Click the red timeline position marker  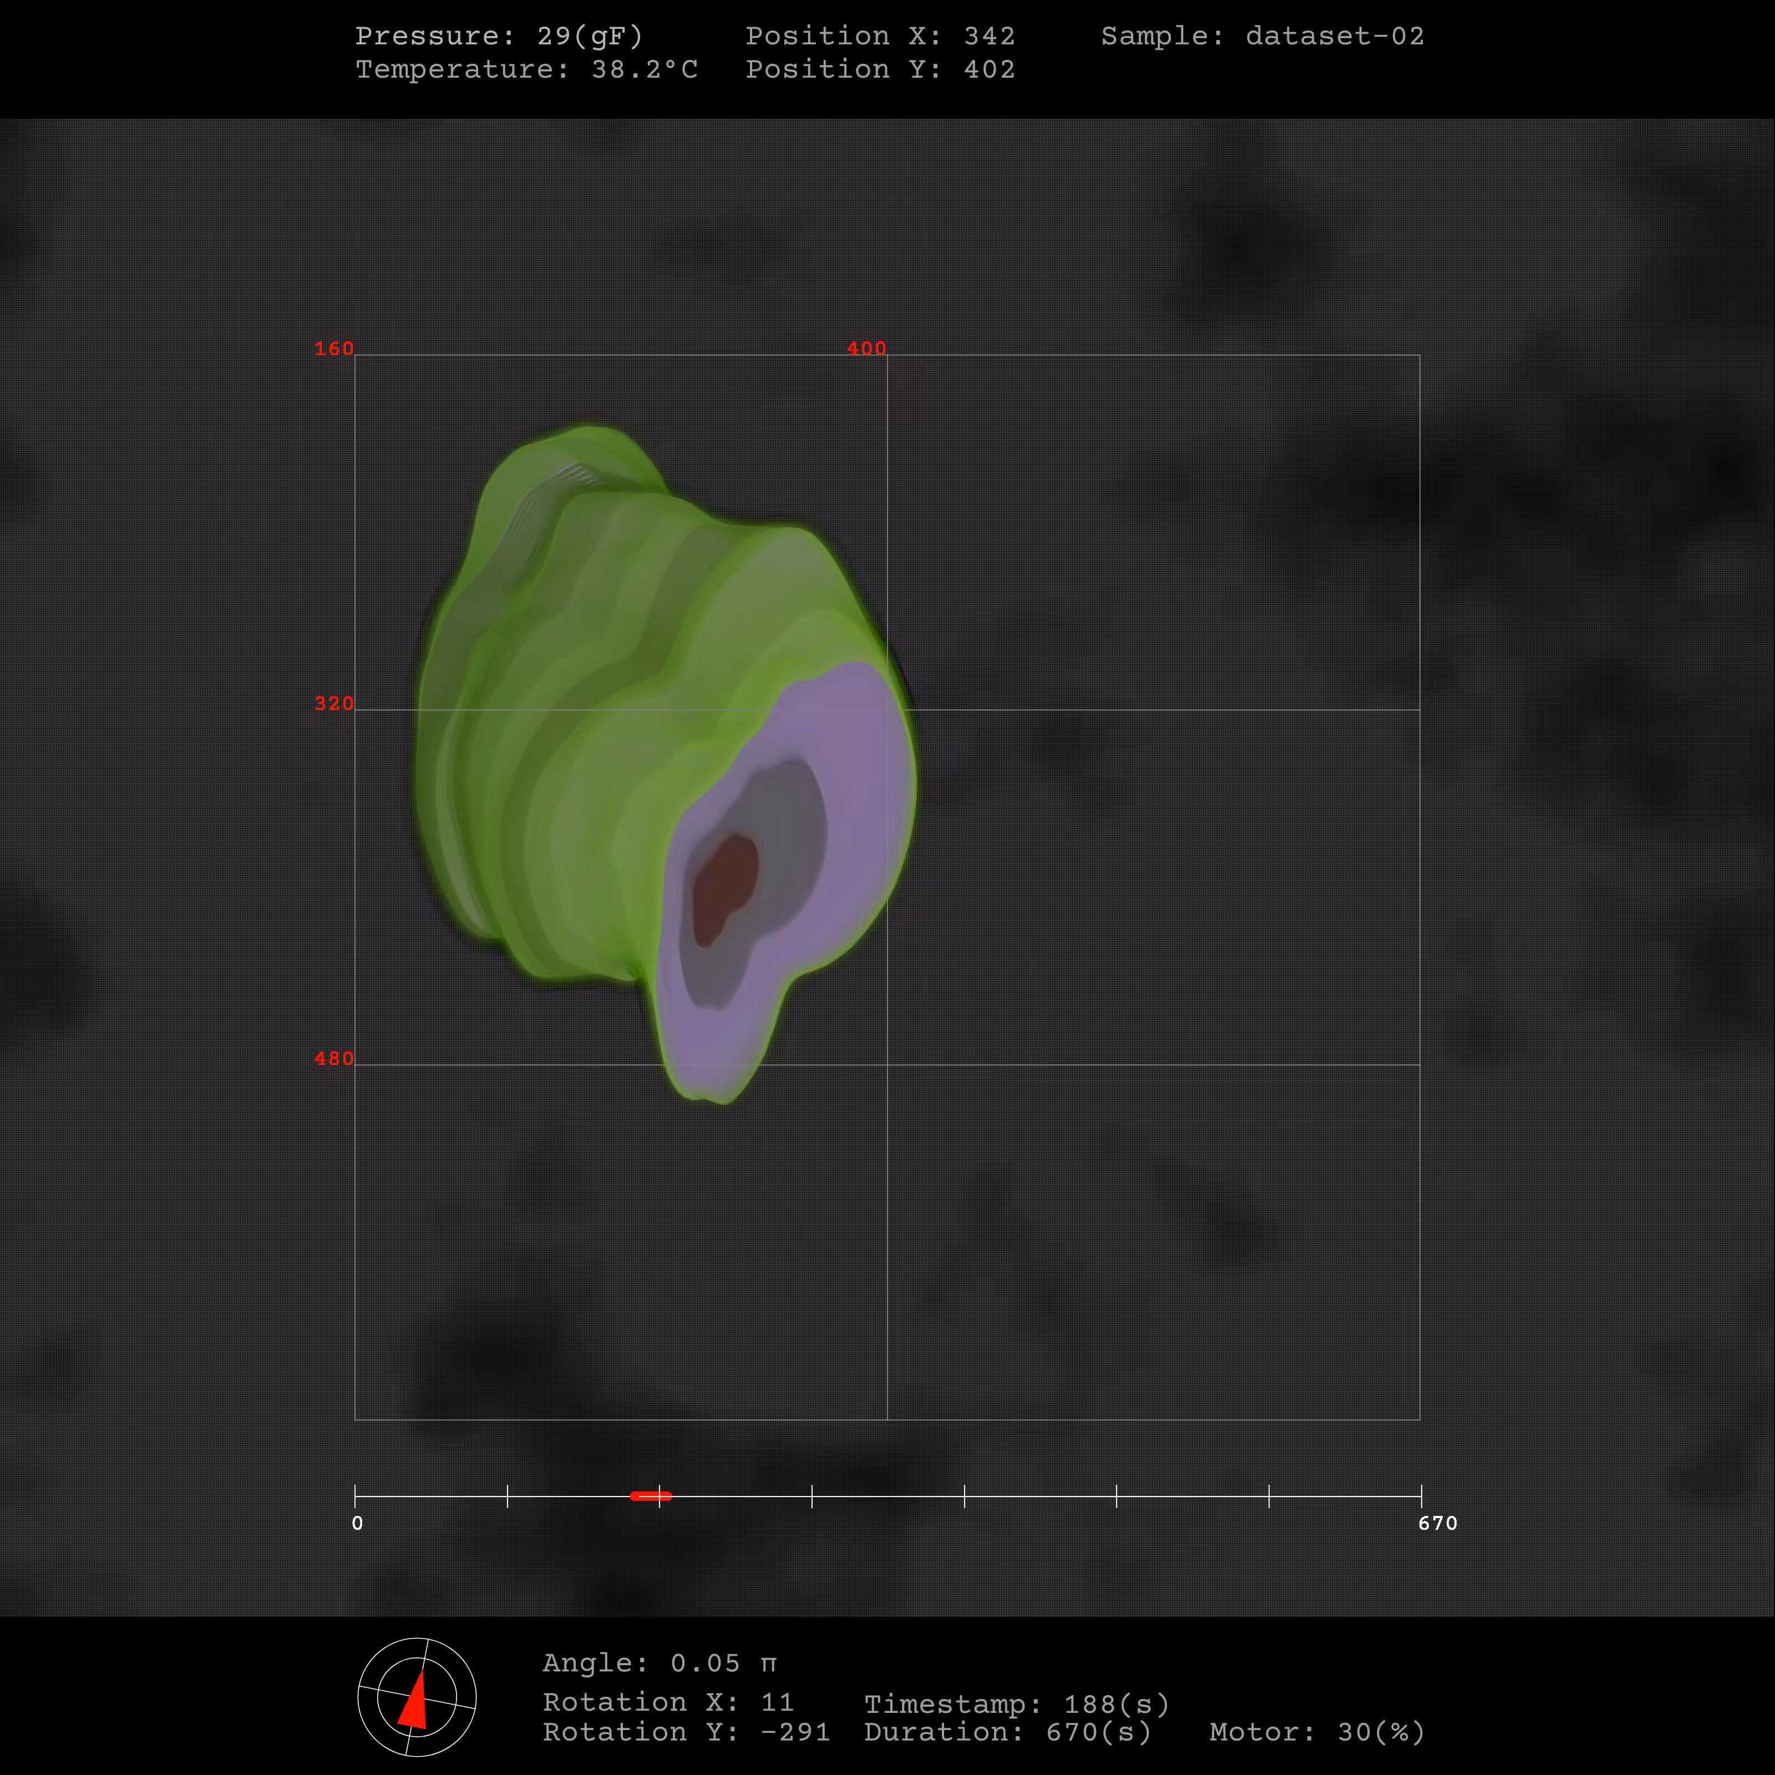(x=651, y=1495)
